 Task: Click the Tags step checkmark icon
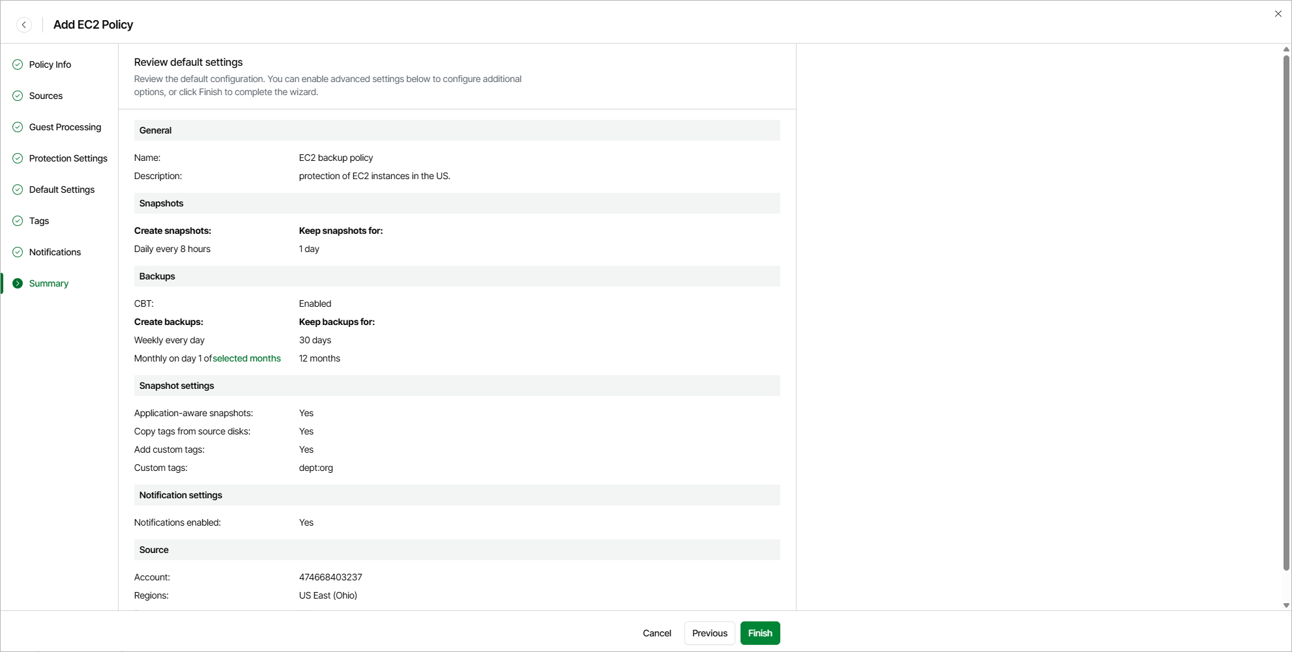coord(18,221)
